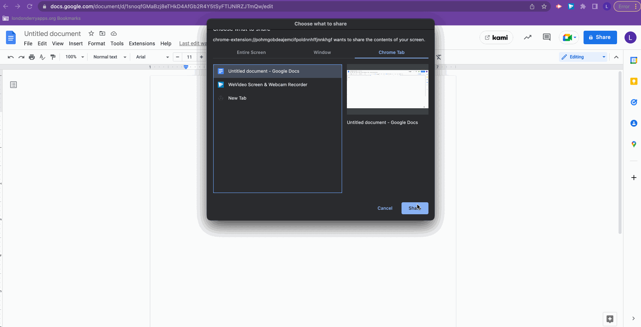Viewport: 641px width, 327px height.
Task: Cancel the share dialog
Action: (x=385, y=208)
